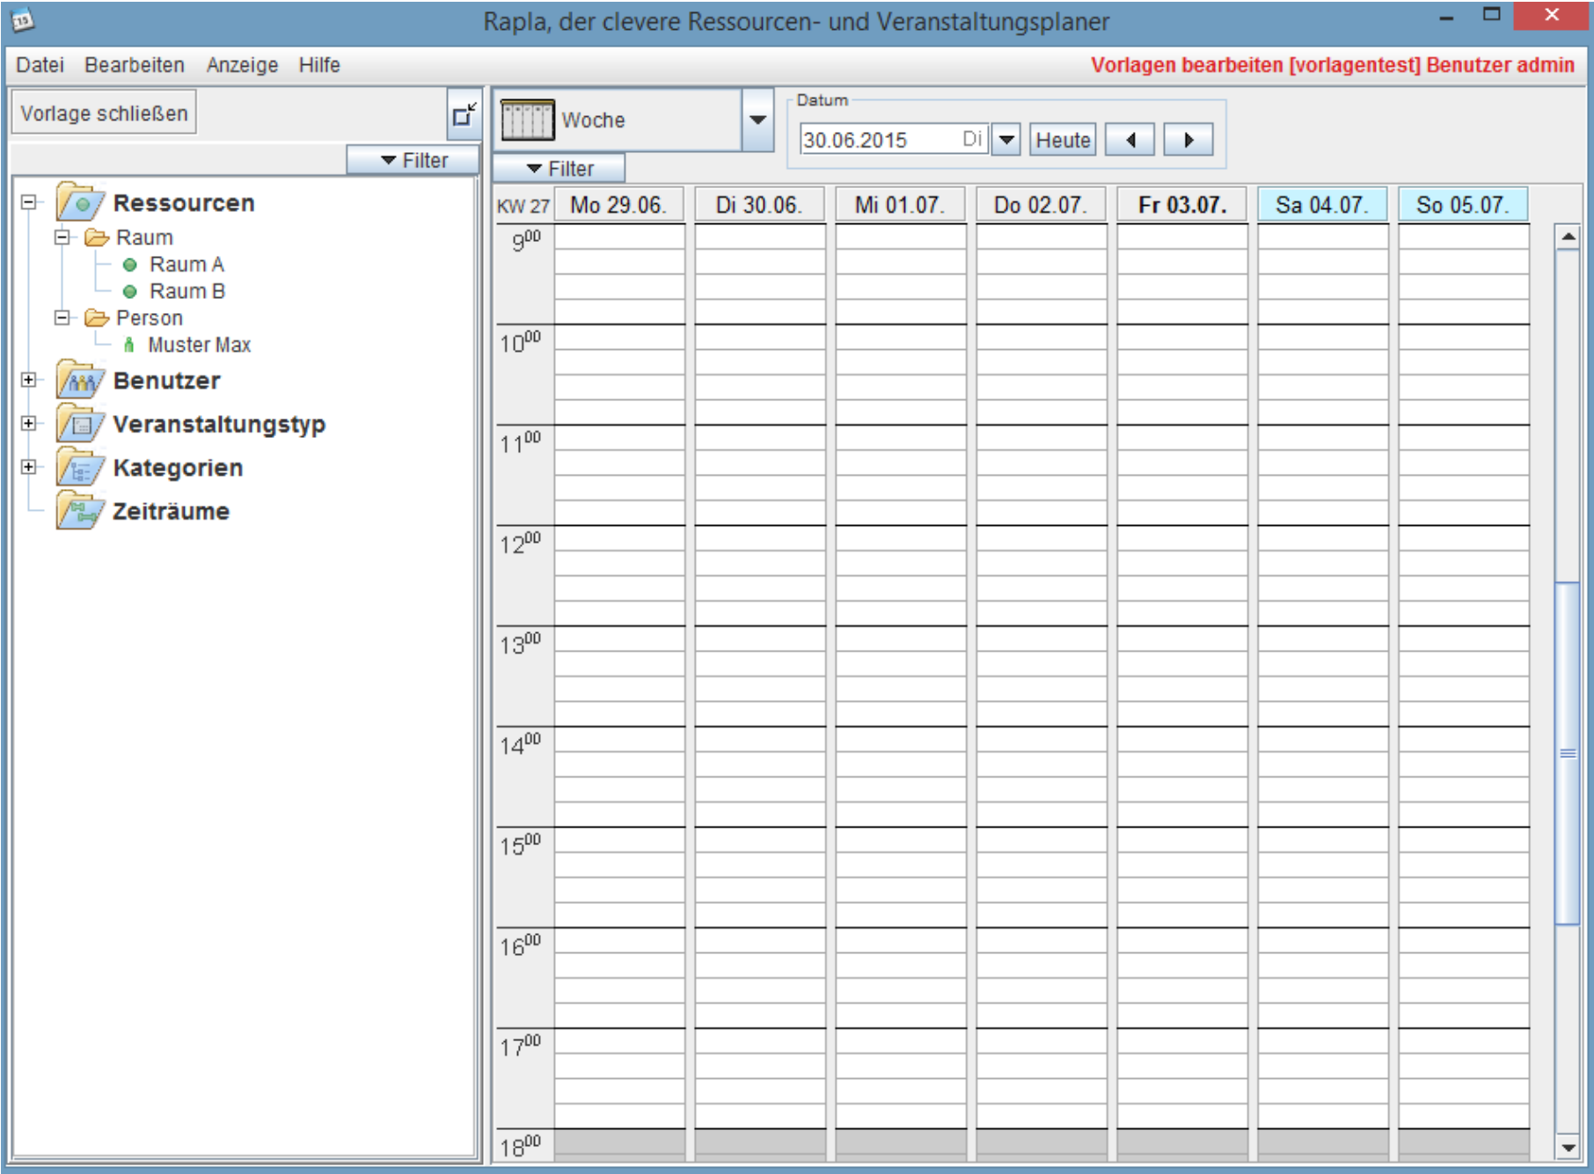Click the So 05.07. day header
Screen dimensions: 1594x1174
1463,205
